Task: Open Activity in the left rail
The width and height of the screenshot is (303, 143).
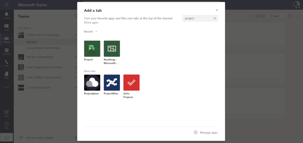Action: pos(6,15)
